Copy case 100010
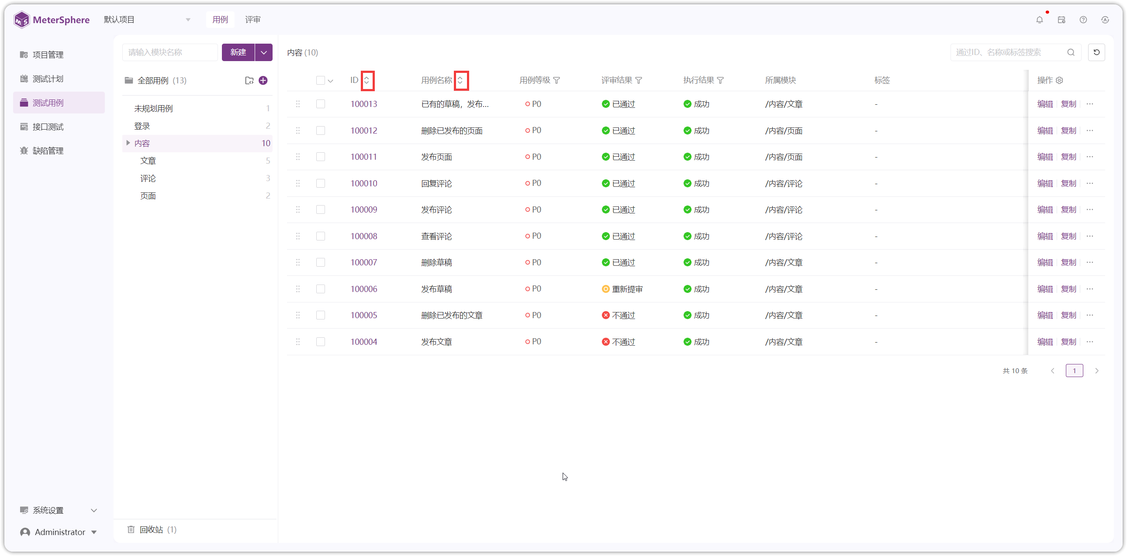The image size is (1127, 556). pyautogui.click(x=1068, y=184)
